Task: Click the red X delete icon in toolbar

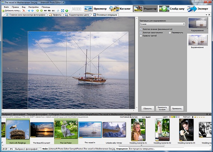Action: coord(24,10)
